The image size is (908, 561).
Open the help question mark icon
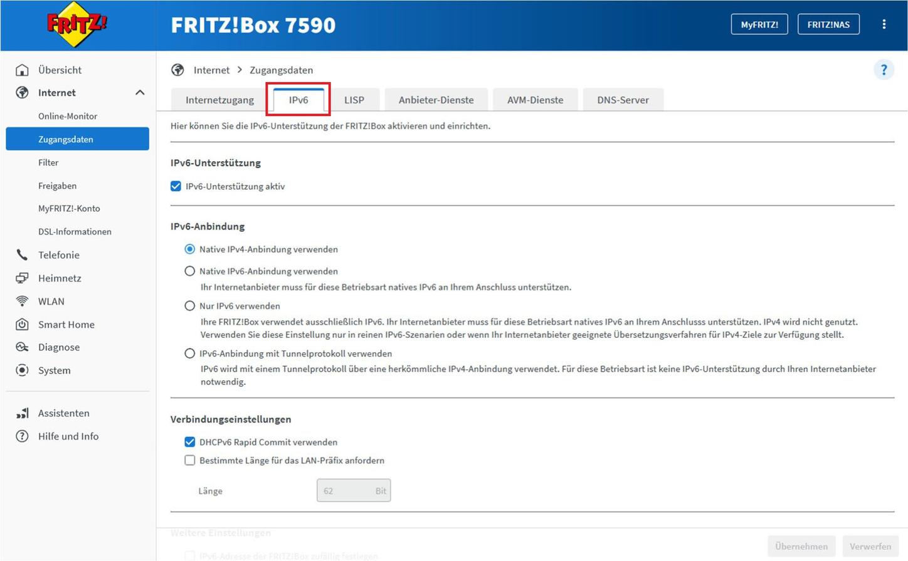(884, 70)
